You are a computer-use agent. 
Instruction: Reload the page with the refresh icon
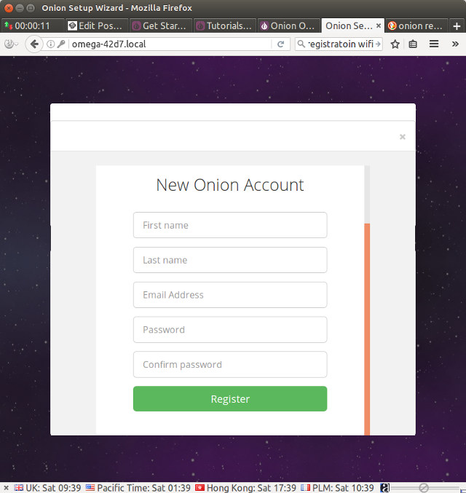pyautogui.click(x=280, y=44)
